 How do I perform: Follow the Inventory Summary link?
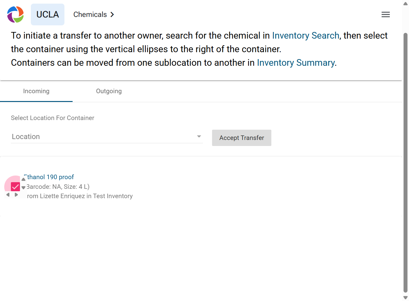(296, 63)
